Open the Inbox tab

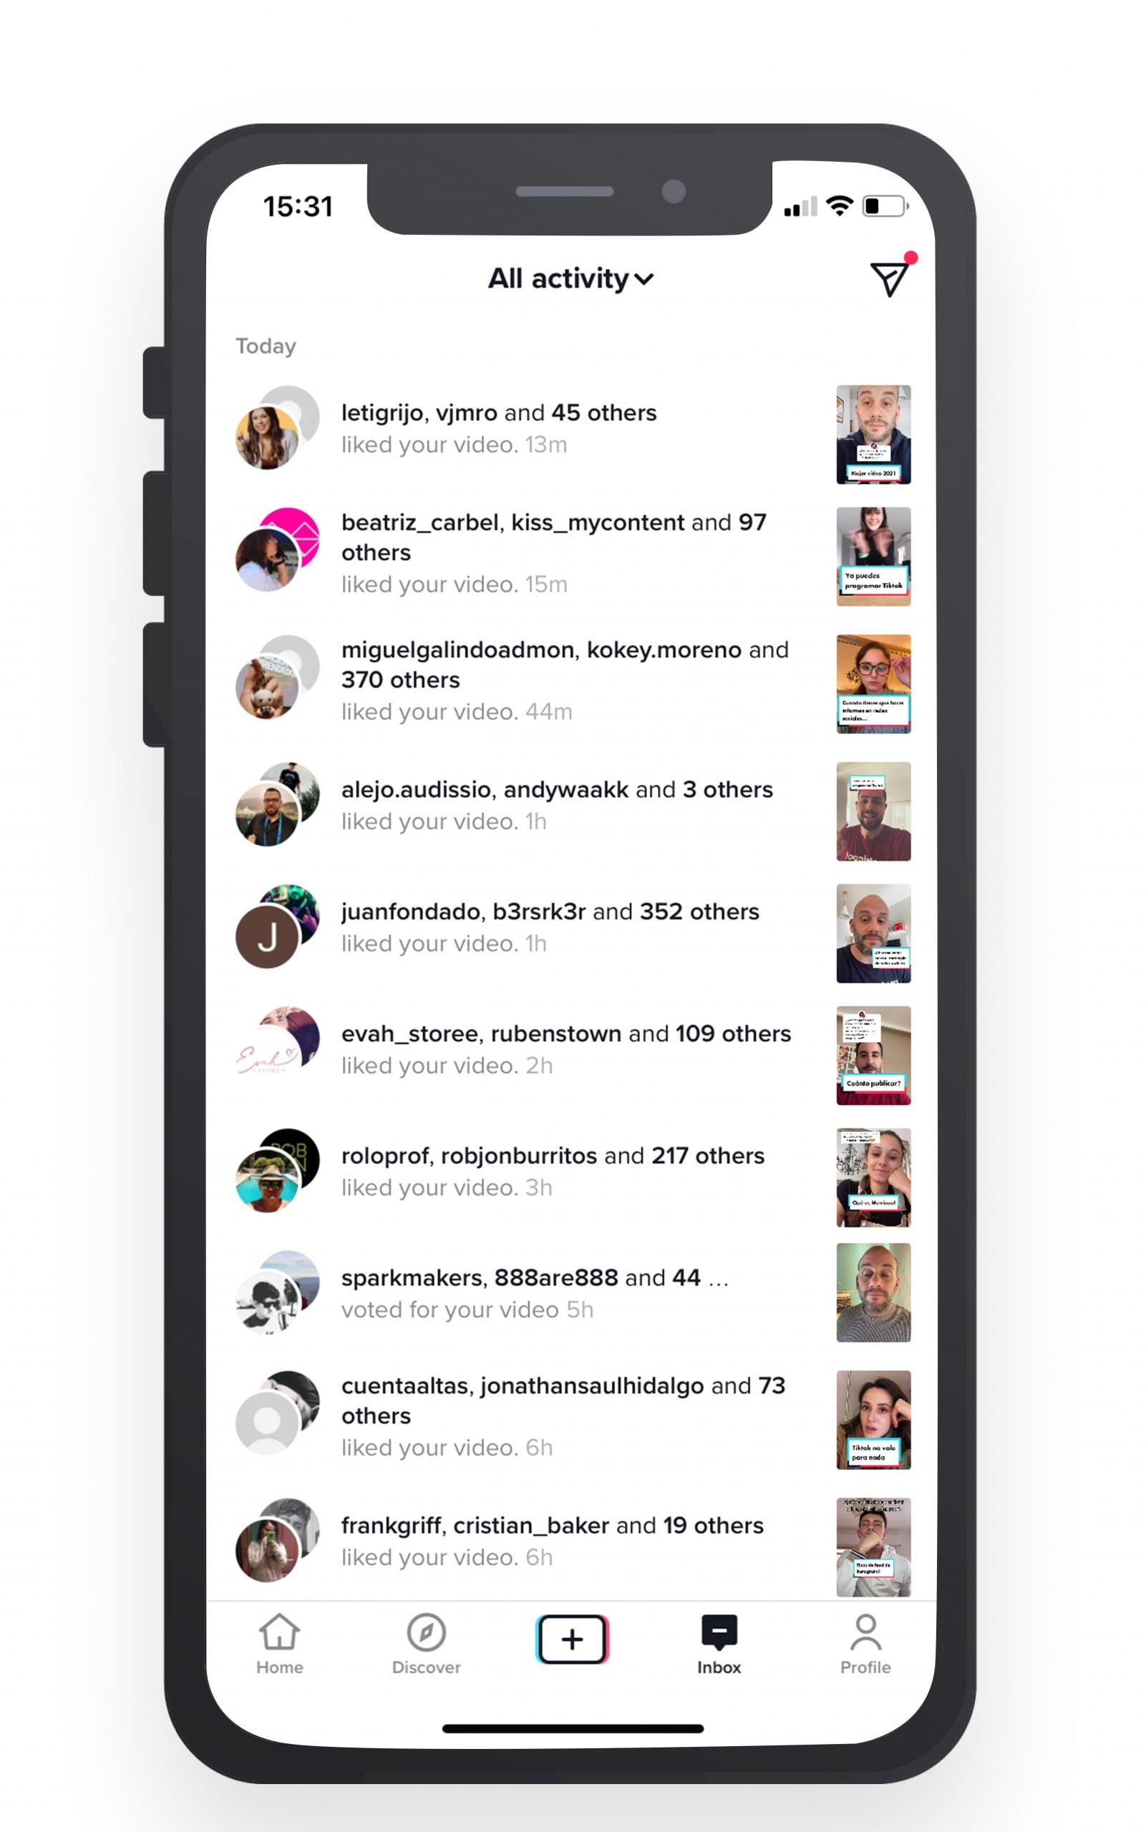pyautogui.click(x=719, y=1642)
